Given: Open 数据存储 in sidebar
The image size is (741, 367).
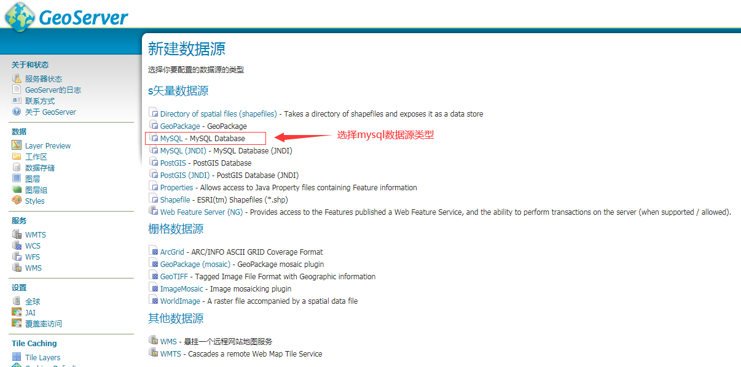Looking at the screenshot, I should tap(40, 168).
